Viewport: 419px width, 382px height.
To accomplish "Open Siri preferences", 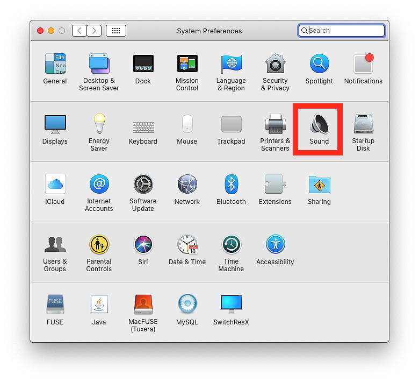I will (143, 250).
